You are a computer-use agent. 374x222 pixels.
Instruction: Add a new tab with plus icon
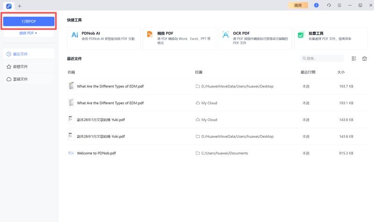(x=20, y=6)
